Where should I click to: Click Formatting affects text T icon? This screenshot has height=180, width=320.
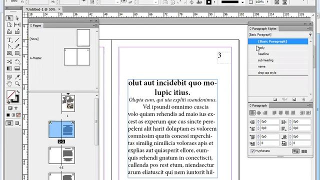16,108
